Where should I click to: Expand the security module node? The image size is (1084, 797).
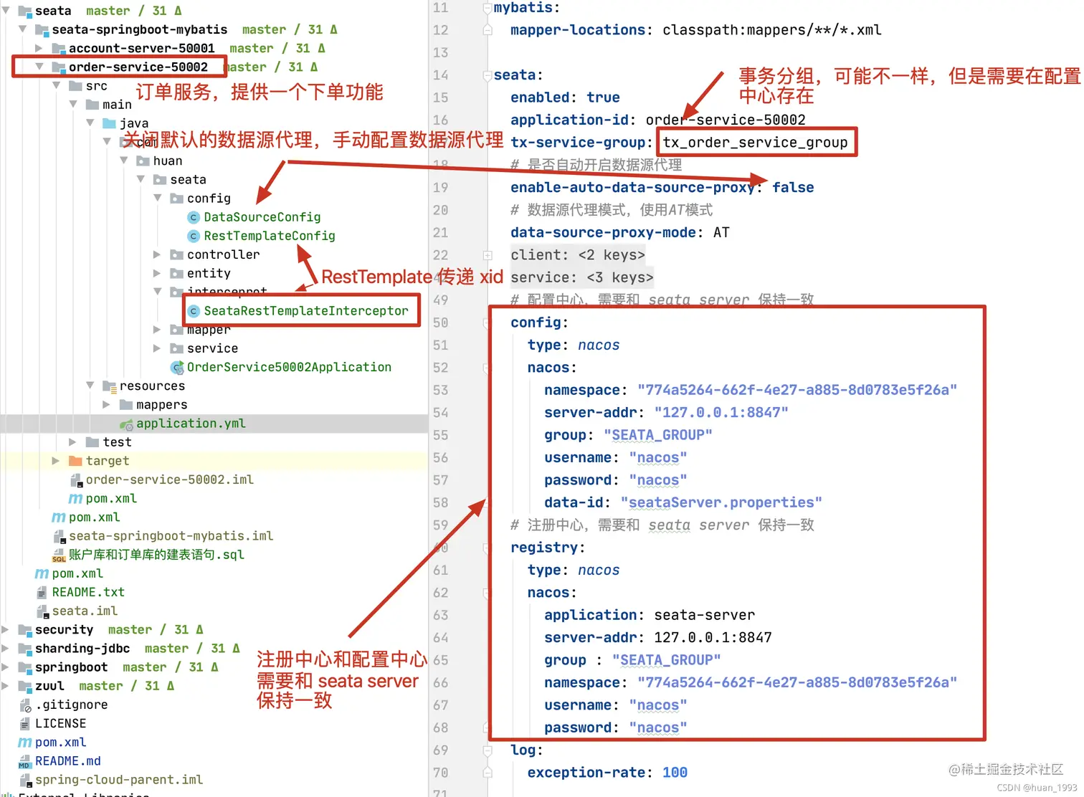point(5,630)
